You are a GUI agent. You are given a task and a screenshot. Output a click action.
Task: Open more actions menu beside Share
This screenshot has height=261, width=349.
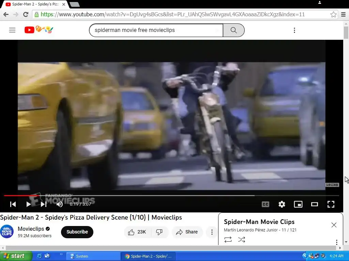tap(212, 232)
